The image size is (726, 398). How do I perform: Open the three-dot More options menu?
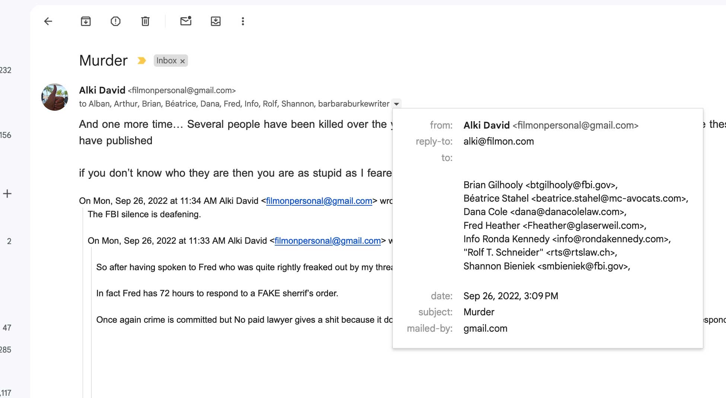[x=243, y=21]
